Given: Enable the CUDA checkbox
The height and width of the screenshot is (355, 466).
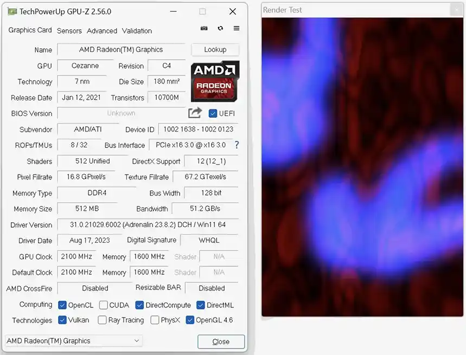Looking at the screenshot, I should pos(103,305).
